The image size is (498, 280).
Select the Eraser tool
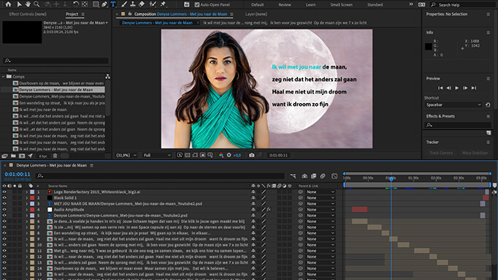[x=142, y=4]
